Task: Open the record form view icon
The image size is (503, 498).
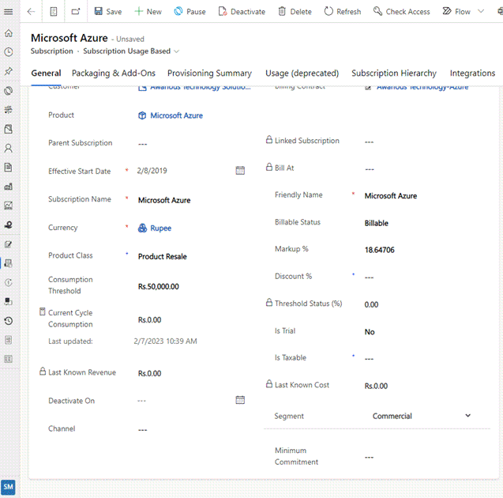Action: pyautogui.click(x=54, y=12)
